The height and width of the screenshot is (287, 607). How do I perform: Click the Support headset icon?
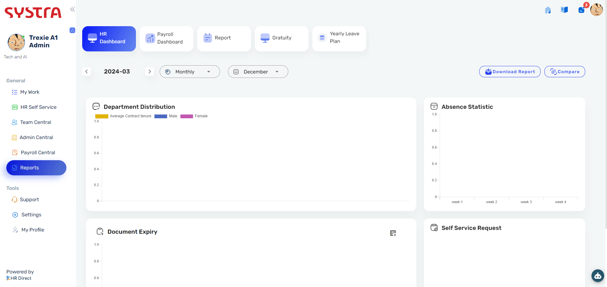[x=15, y=200]
